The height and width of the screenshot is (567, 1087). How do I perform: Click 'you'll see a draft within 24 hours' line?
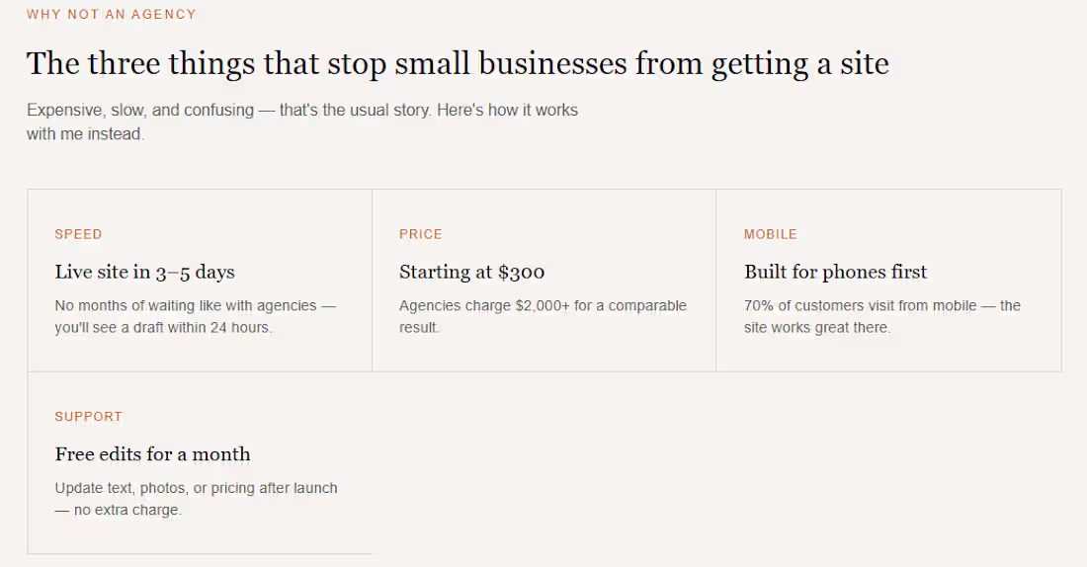coord(164,328)
